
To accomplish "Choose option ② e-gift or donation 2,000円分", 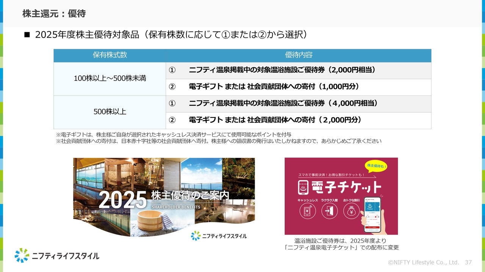I will pyautogui.click(x=275, y=120).
